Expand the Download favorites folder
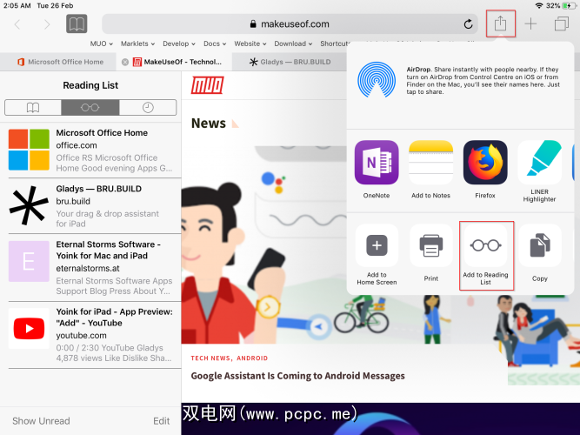This screenshot has width=580, height=435. click(x=293, y=43)
